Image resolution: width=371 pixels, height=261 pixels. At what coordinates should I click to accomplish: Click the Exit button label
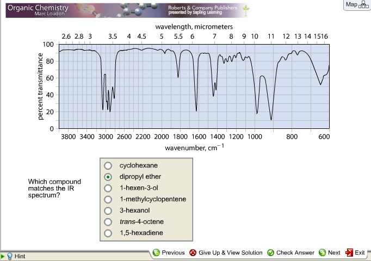360,253
